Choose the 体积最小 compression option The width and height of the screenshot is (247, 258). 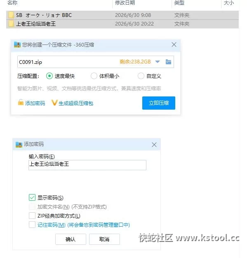[x=94, y=76]
